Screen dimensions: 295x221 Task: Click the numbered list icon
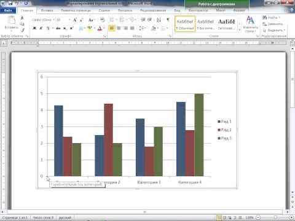click(122, 20)
